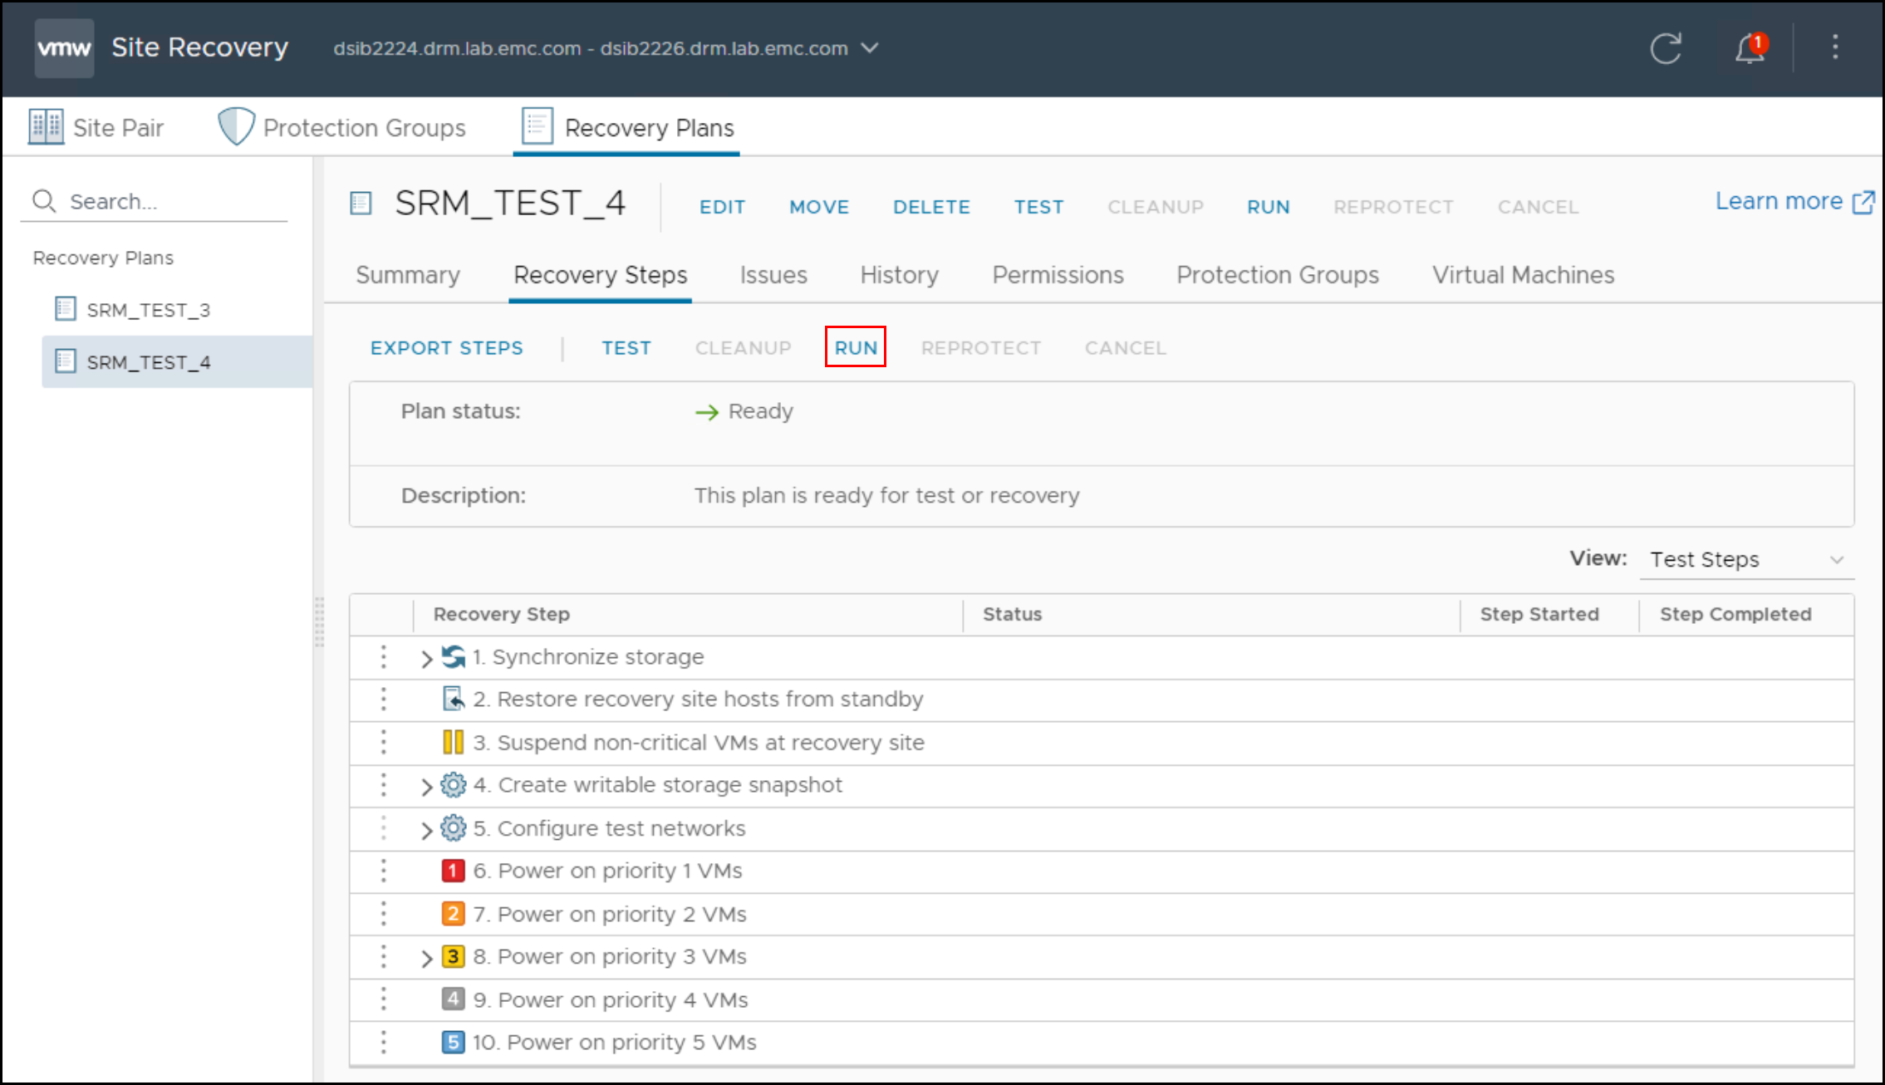
Task: Click the Configure test networks gear icon
Action: pos(454,827)
